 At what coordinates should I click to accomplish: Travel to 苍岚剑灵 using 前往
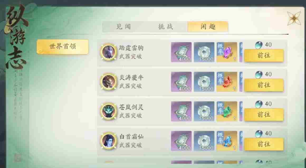[264, 115]
